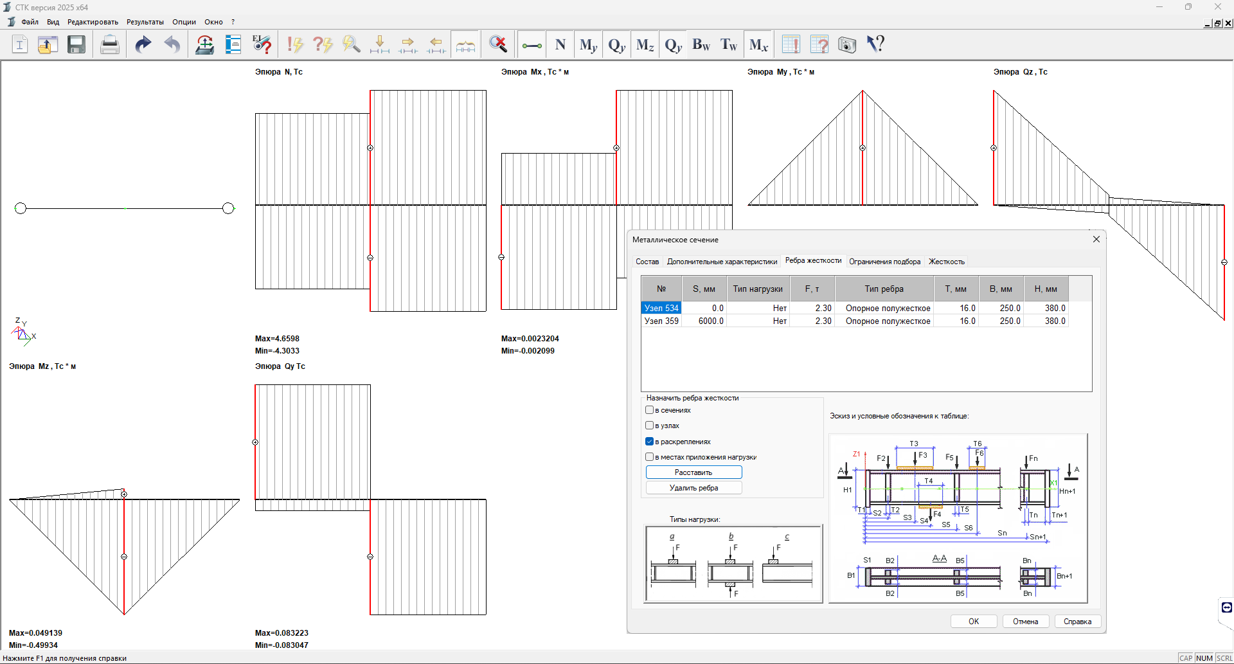Click the camera screenshot icon

(847, 44)
